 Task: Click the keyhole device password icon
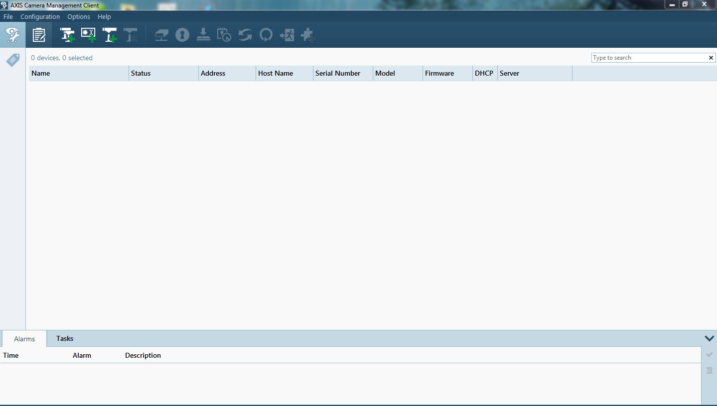pos(182,35)
